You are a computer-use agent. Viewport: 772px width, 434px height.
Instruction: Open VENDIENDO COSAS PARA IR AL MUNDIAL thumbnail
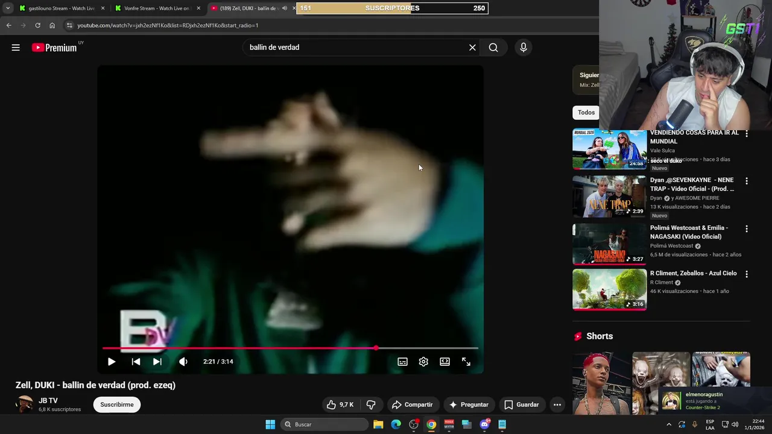point(609,149)
